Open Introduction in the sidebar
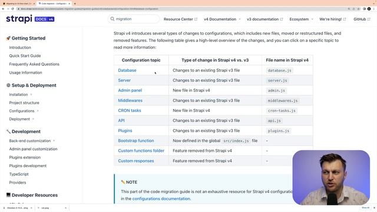Screen dimensions: 377x212 pos(20,47)
